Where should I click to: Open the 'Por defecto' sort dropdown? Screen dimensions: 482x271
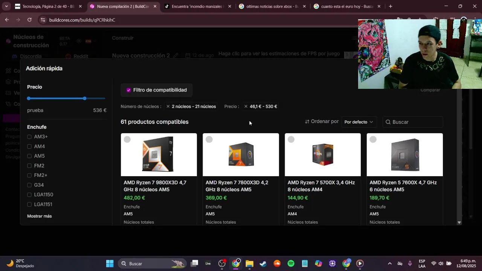(358, 122)
